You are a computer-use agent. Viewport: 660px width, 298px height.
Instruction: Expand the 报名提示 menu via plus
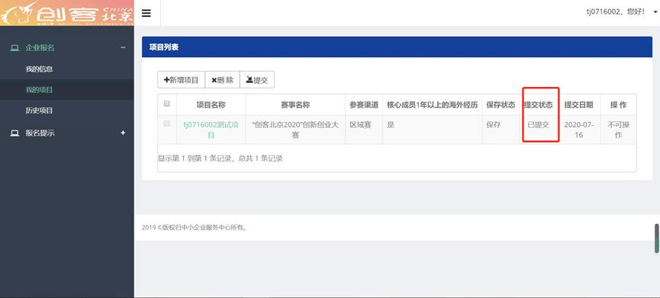click(x=123, y=133)
